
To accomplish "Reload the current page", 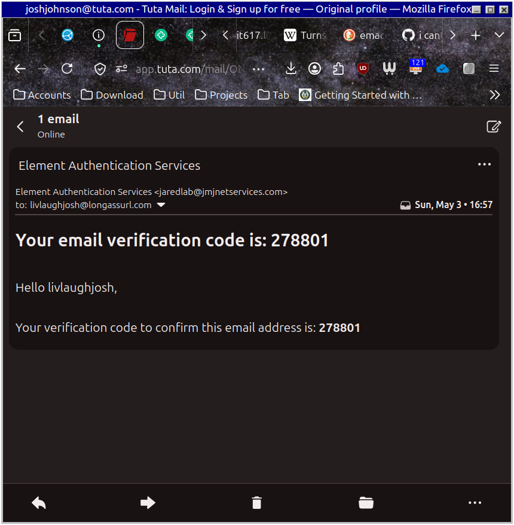I will (x=68, y=69).
